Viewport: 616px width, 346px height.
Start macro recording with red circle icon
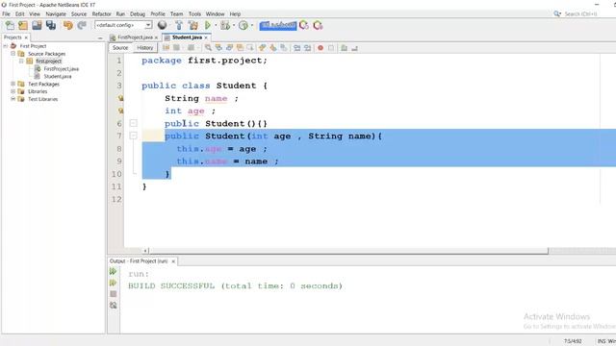[x=321, y=48]
